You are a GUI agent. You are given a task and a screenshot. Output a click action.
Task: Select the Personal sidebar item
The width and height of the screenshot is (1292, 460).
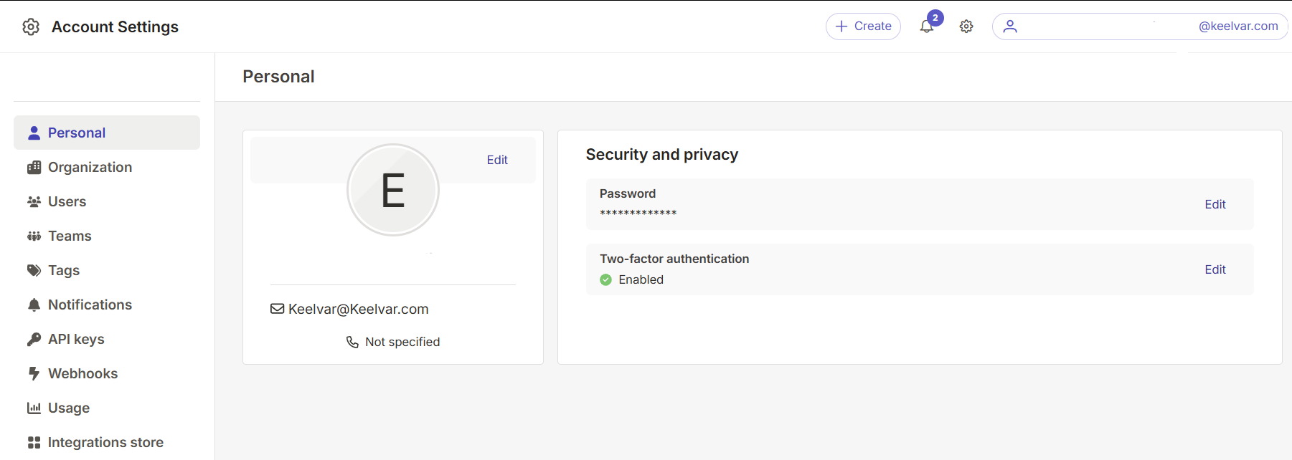click(107, 133)
